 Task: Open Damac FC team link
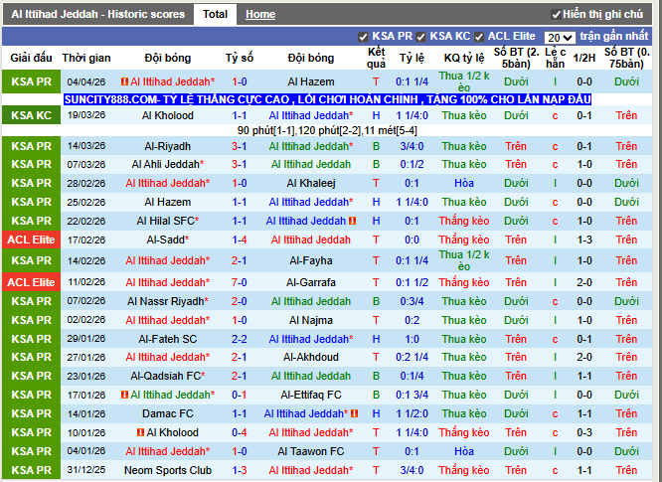coord(168,413)
